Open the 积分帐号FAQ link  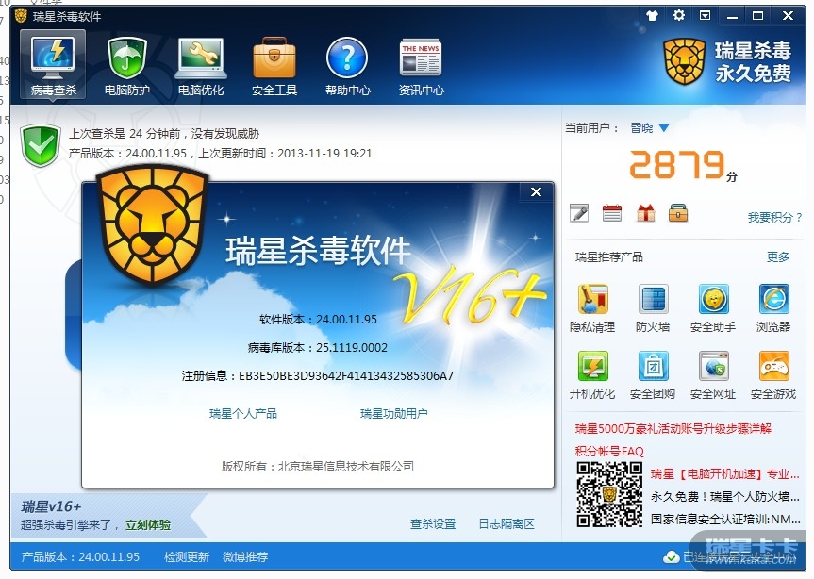pyautogui.click(x=609, y=452)
